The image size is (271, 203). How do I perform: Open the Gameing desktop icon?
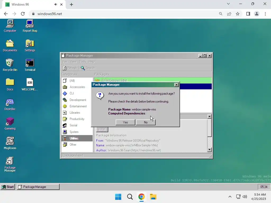pos(10,124)
